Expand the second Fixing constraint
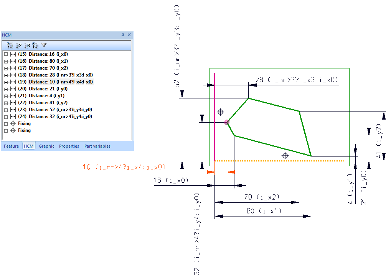 tap(6, 130)
